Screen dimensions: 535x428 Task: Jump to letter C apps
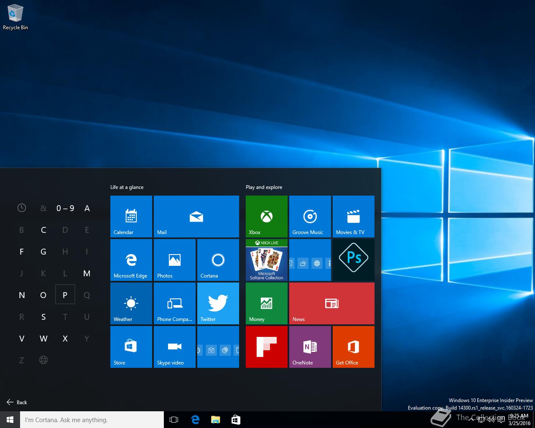[43, 230]
